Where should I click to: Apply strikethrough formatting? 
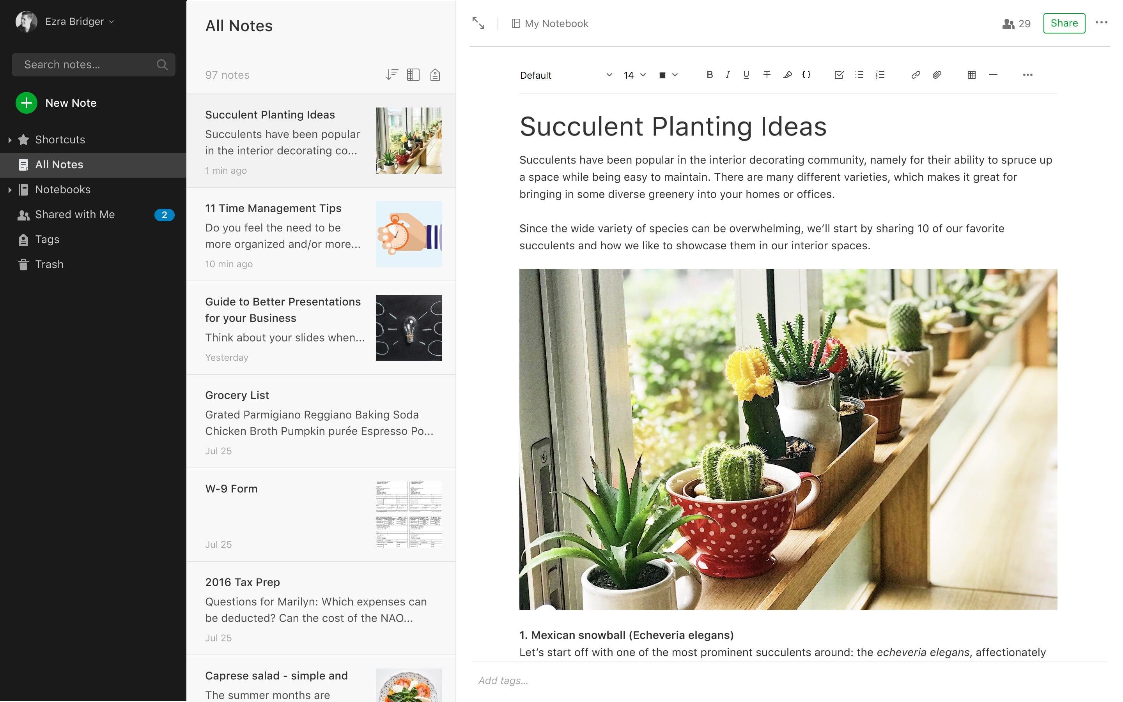[767, 75]
